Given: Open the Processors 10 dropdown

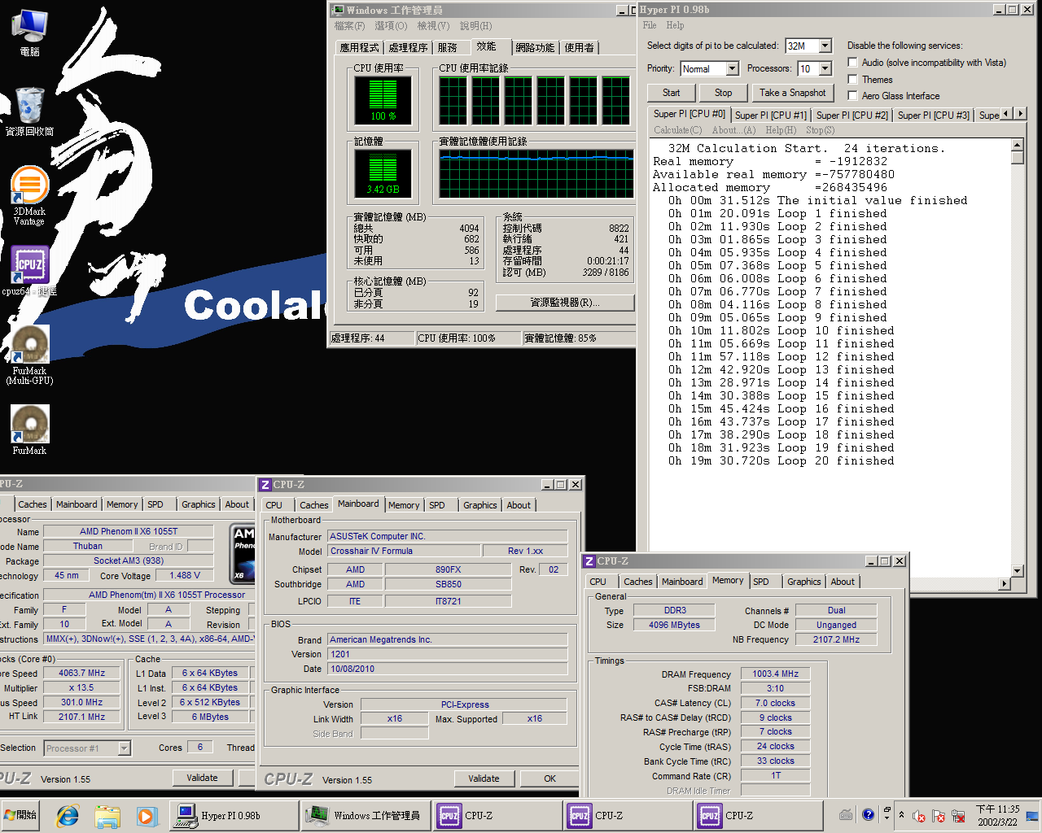Looking at the screenshot, I should click(825, 68).
